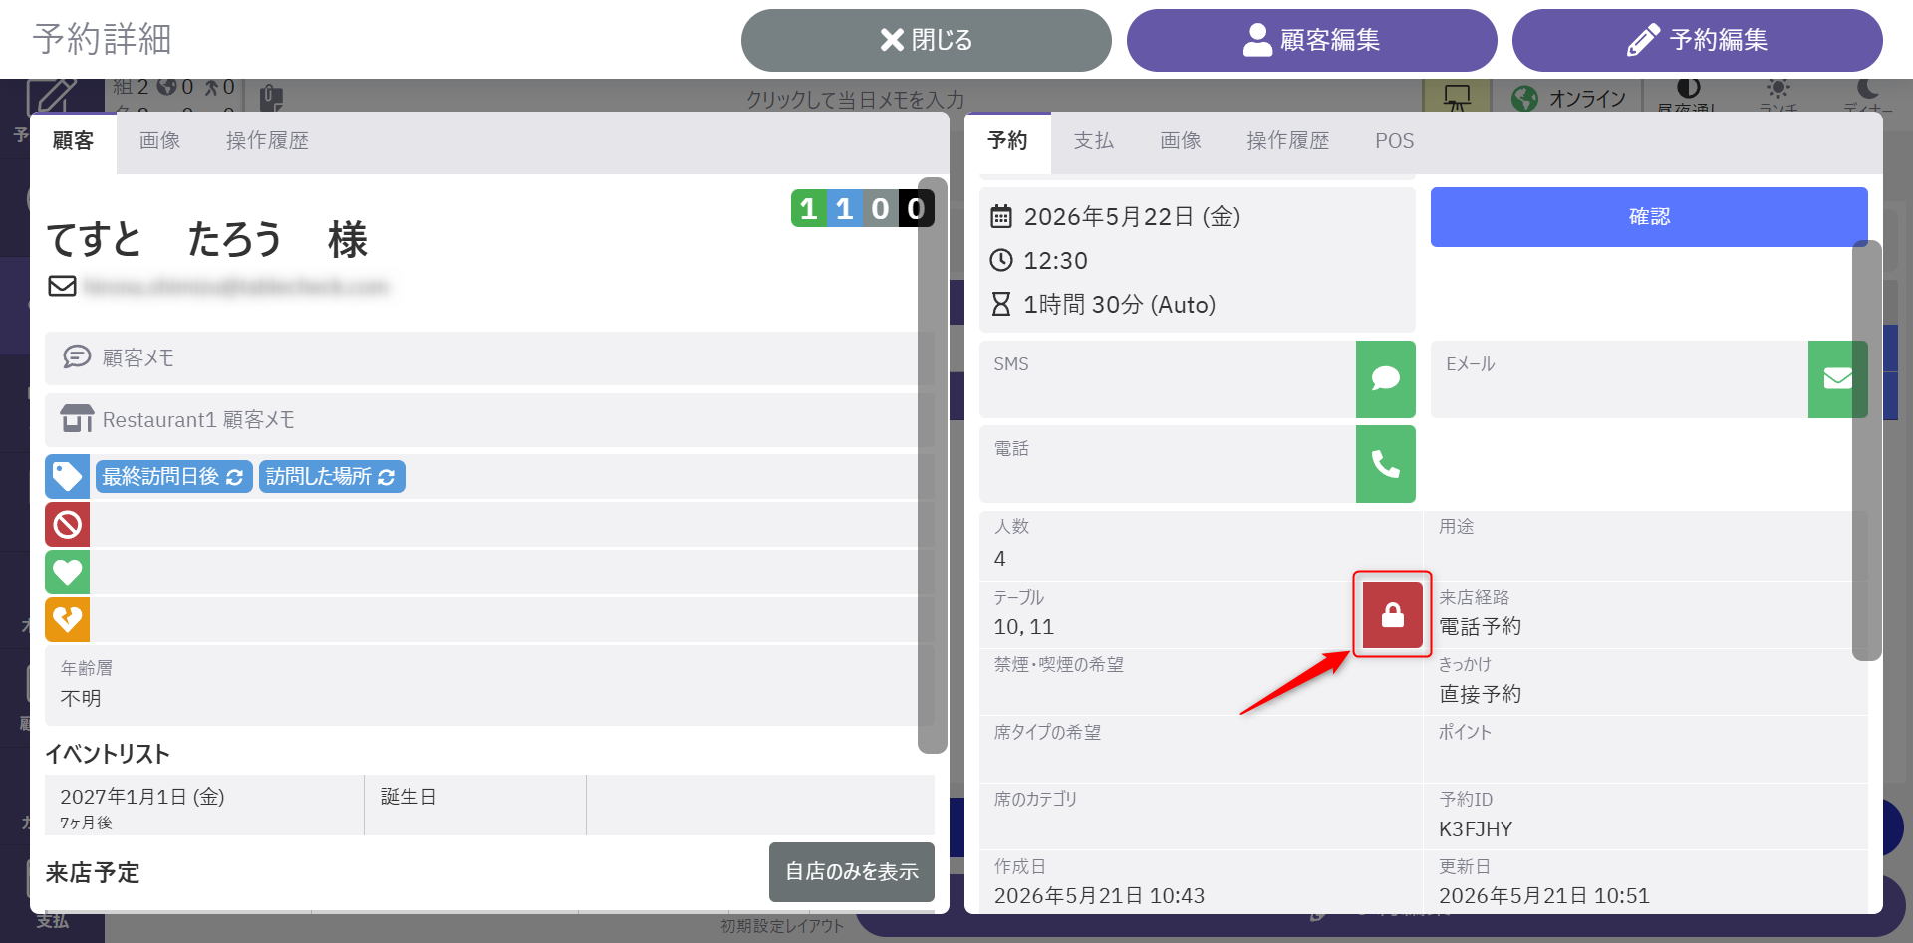Switch to customer 画像 tab
Screen dimensions: 1913x943
(159, 141)
